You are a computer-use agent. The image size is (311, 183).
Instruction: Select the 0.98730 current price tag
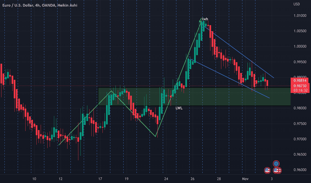pos(300,86)
